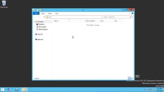Select This PC in navigation pane
The height and width of the screenshot is (92, 164).
point(40,34)
